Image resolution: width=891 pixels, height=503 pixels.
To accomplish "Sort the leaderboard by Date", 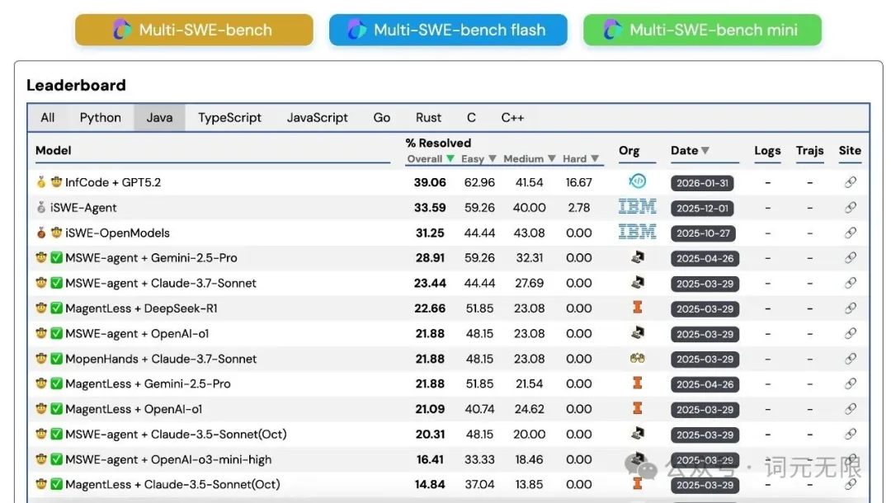I will point(690,150).
